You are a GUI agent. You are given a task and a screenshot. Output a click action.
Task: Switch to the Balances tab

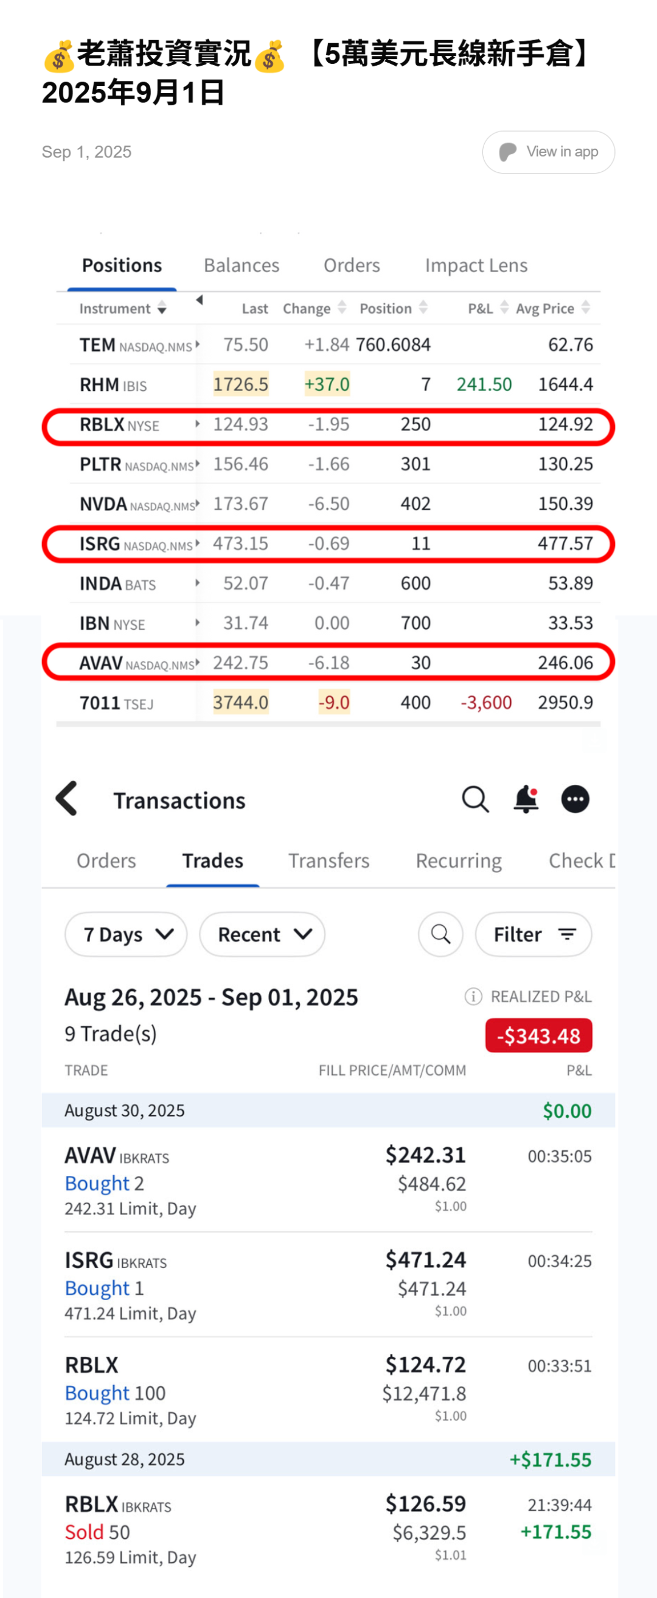241,266
